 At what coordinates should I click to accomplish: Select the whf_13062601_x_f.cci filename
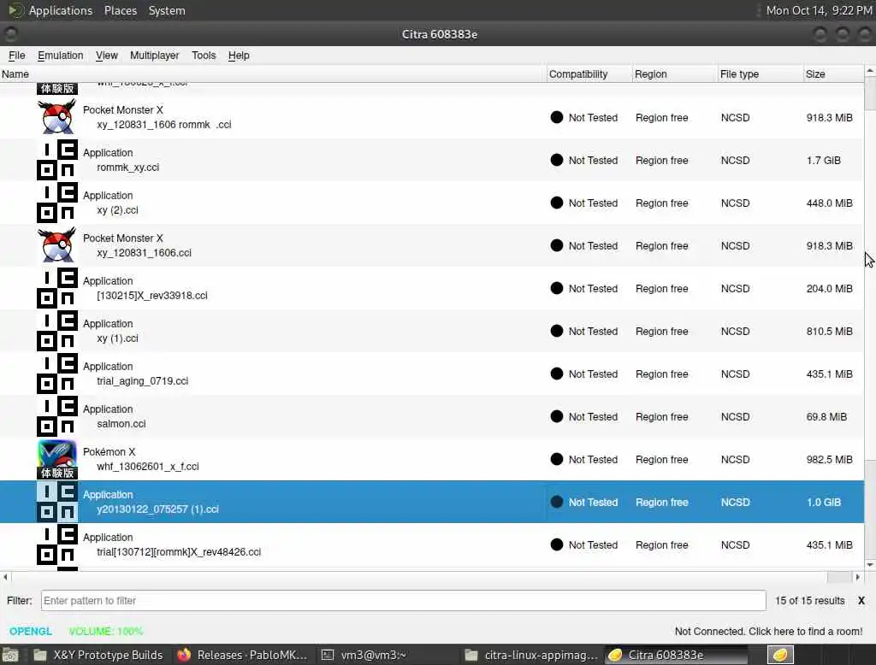pyautogui.click(x=147, y=466)
